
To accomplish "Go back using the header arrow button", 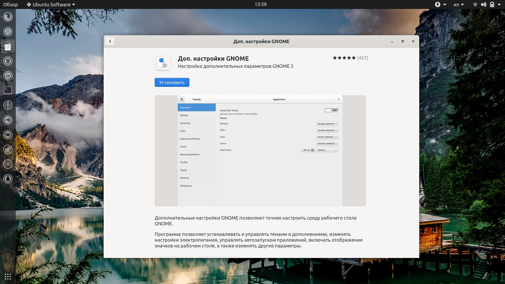I will (x=110, y=41).
